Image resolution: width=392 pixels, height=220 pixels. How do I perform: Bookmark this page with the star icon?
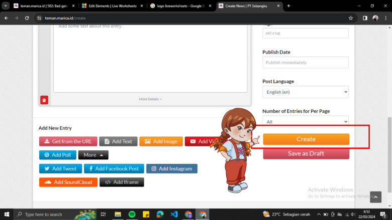(350, 18)
